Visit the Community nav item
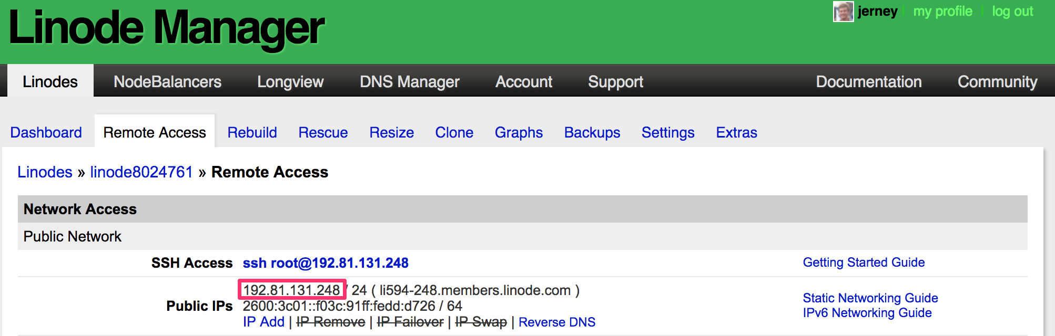The width and height of the screenshot is (1055, 336). [x=997, y=81]
